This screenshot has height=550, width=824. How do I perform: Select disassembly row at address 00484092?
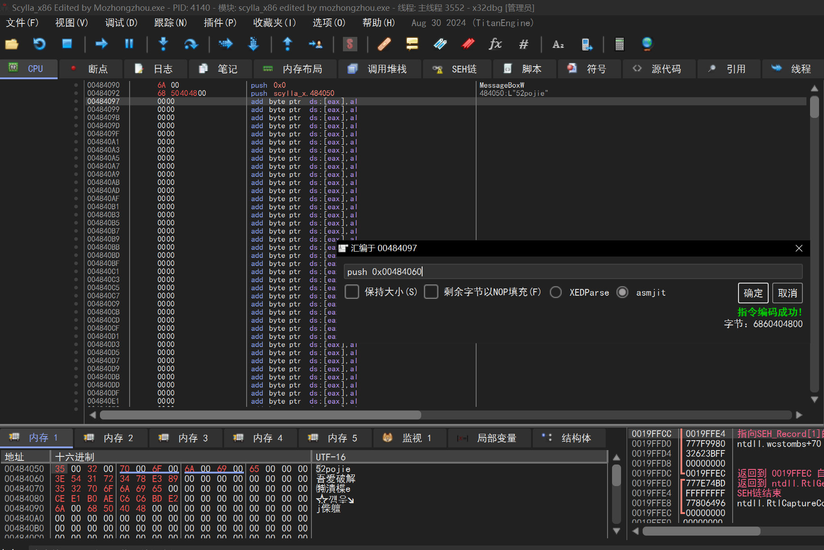pos(446,93)
